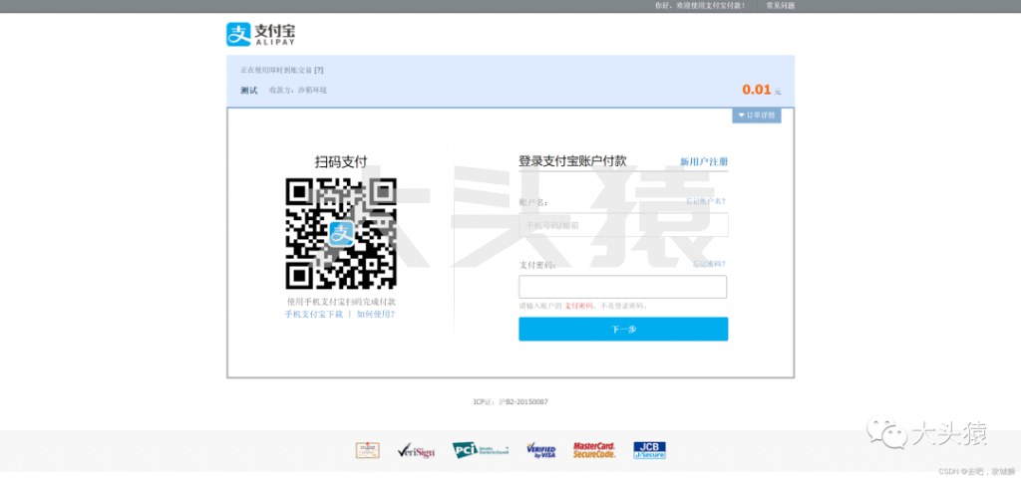Open the 如何使用? link
This screenshot has height=479, width=1021.
(376, 314)
